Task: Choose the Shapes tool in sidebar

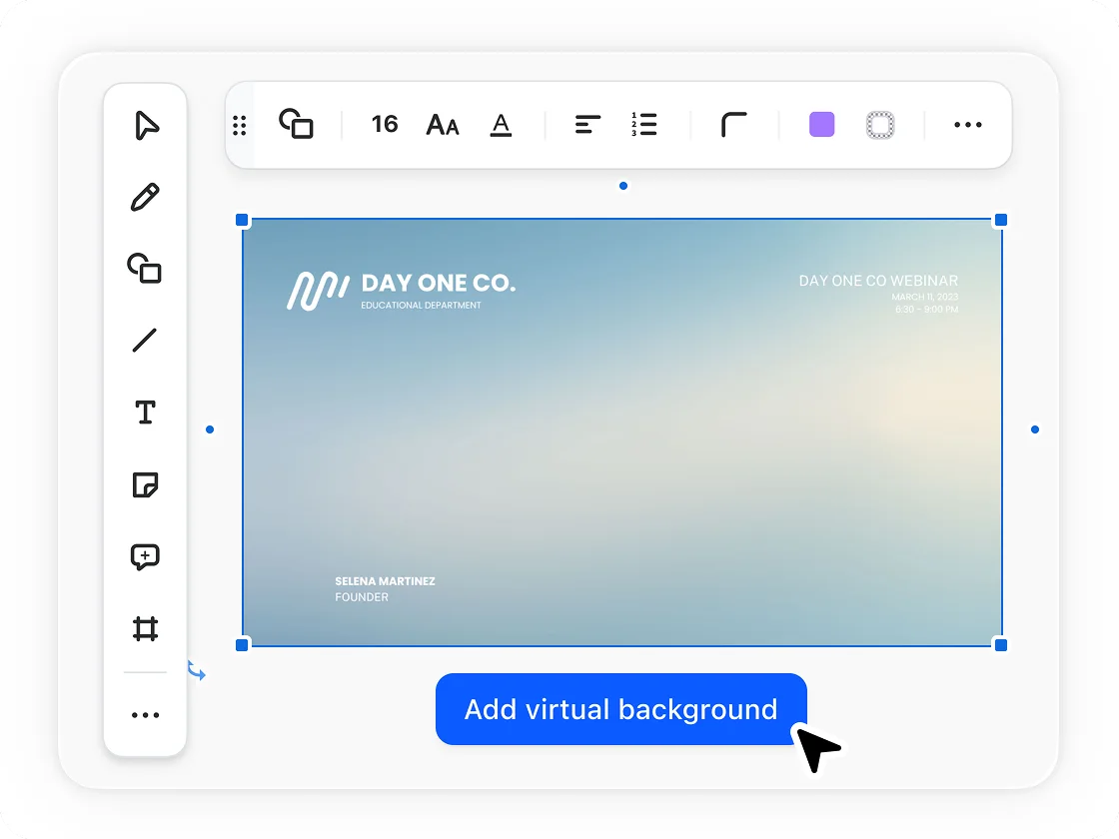Action: [145, 269]
